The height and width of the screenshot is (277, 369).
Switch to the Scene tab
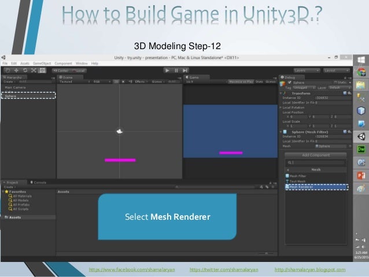point(70,77)
